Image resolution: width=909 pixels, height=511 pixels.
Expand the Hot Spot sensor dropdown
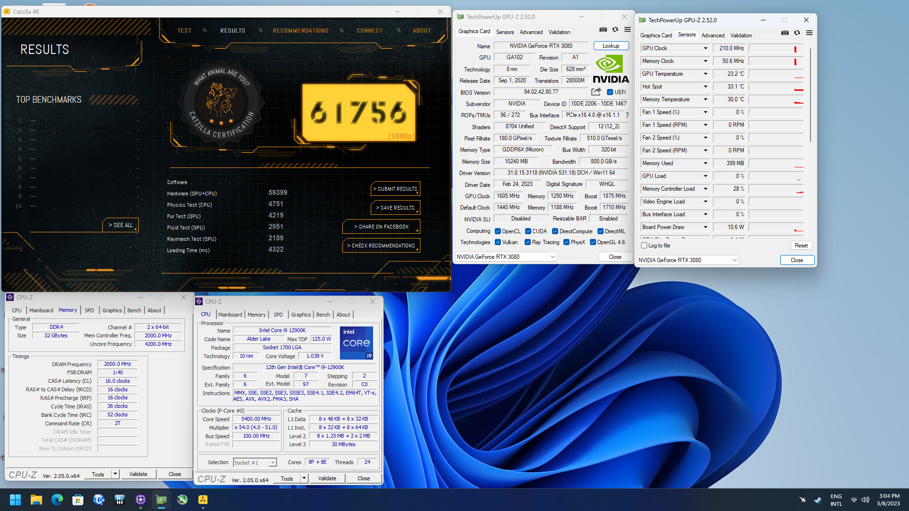[705, 87]
